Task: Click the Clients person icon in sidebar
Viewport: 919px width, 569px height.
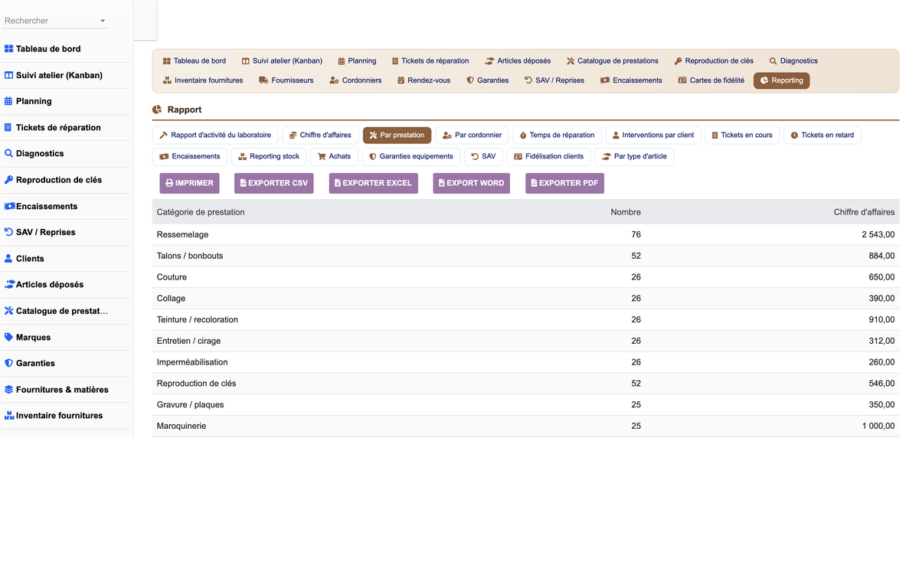Action: (9, 259)
